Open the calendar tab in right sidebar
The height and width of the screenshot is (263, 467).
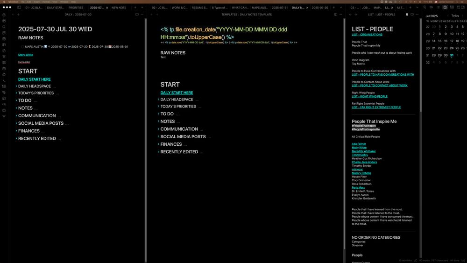(445, 7)
